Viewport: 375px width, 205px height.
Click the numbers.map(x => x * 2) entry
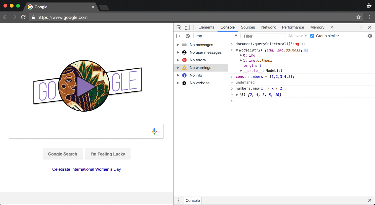pos(261,88)
